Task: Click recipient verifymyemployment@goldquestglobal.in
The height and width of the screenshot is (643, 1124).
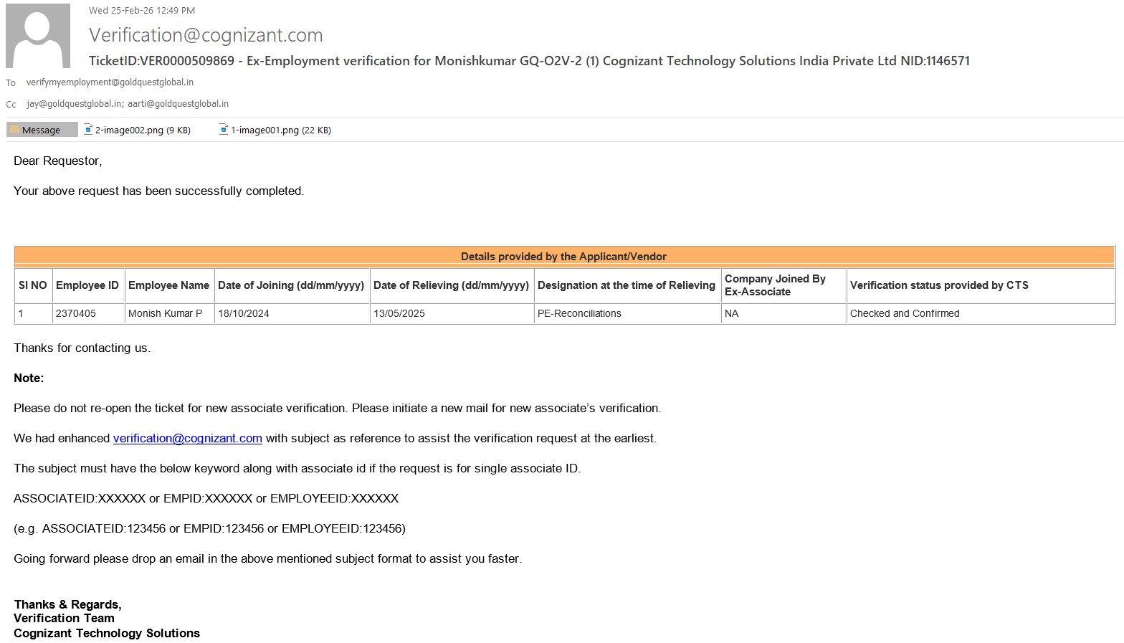Action: click(x=110, y=82)
